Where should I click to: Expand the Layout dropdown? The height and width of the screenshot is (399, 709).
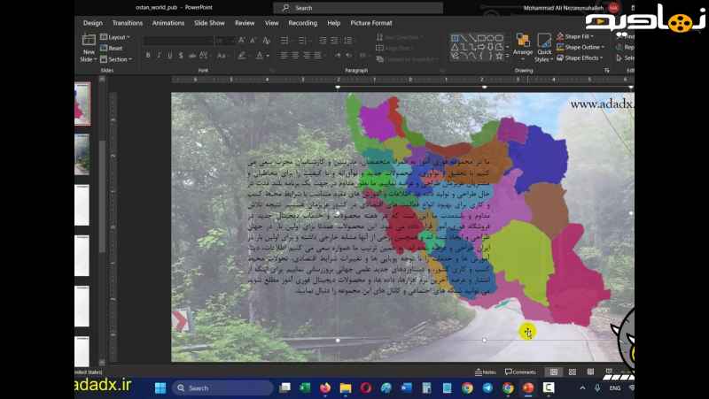coord(116,37)
